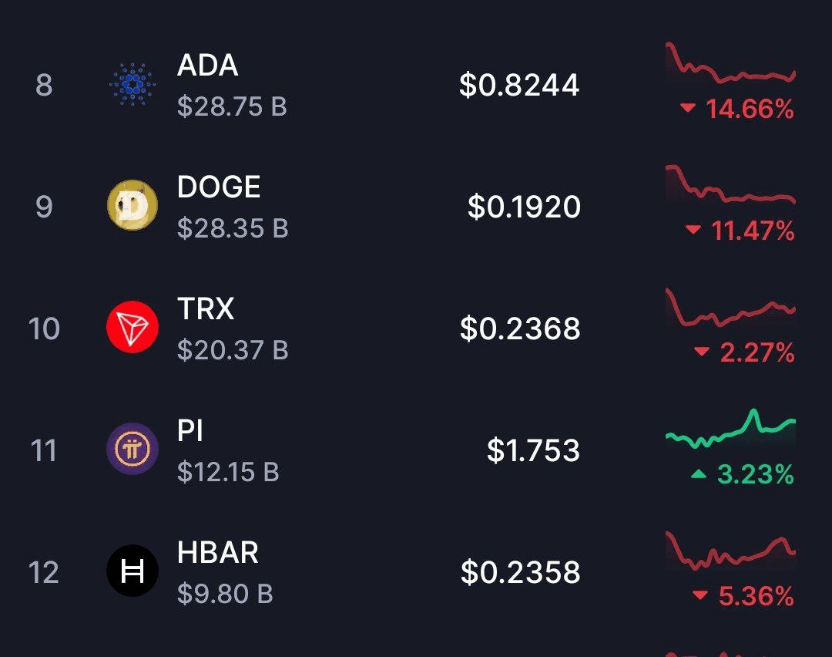Open the HBAR sparkline chart
Screen dimensions: 832x657
point(730,551)
